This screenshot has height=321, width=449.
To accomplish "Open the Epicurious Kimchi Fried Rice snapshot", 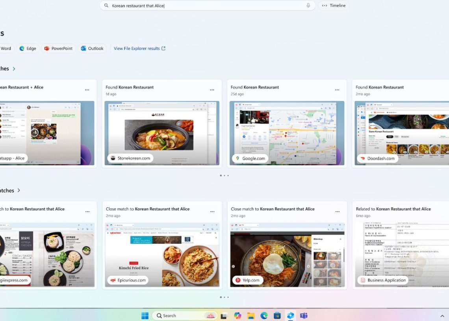I will 162,255.
